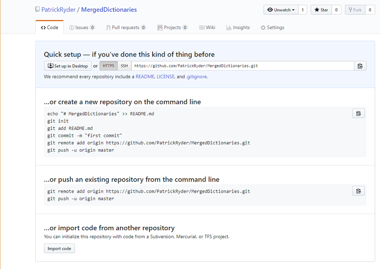This screenshot has height=269, width=380.
Task: Switch to the Insights tab
Action: (x=238, y=27)
